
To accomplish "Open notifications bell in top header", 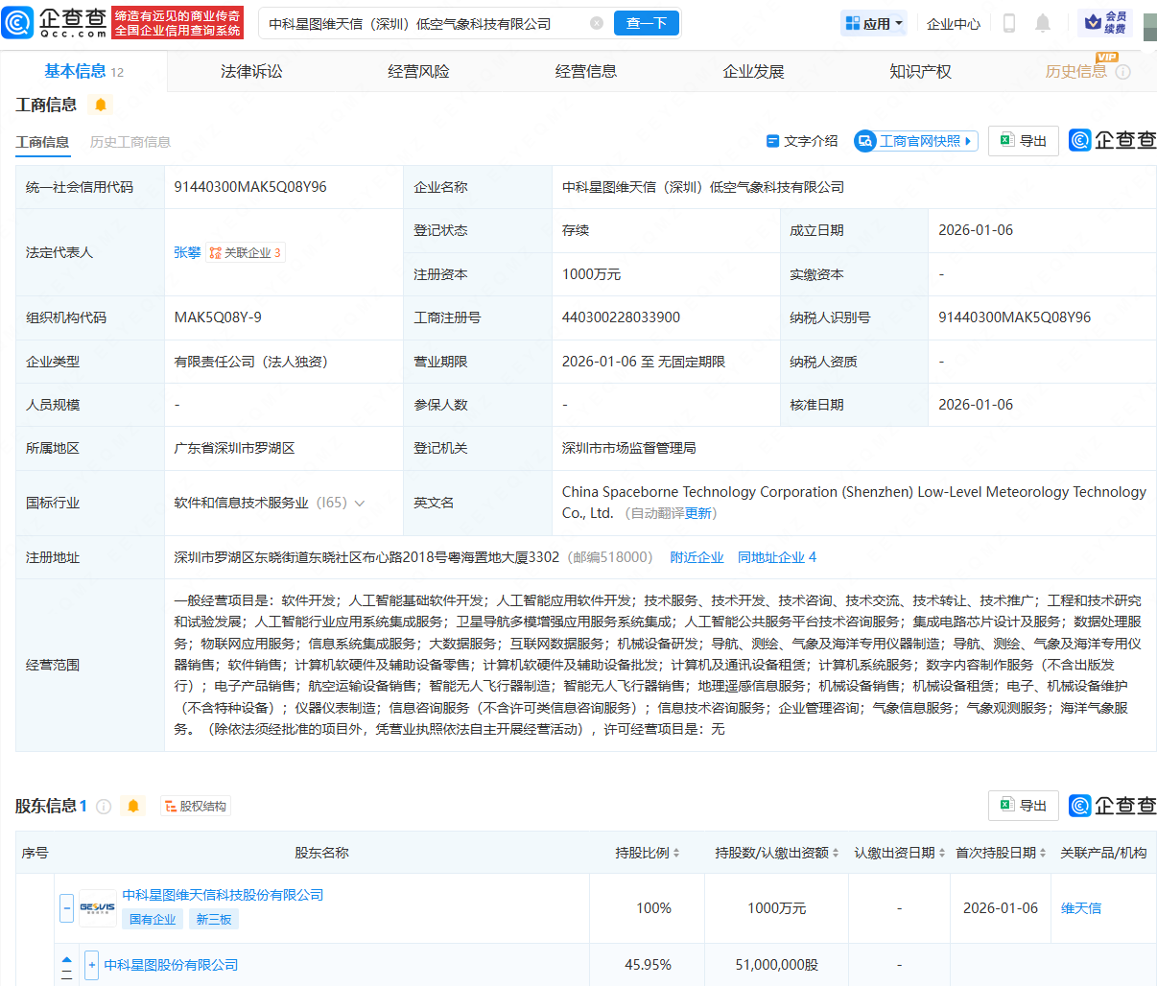I will pyautogui.click(x=1043, y=23).
